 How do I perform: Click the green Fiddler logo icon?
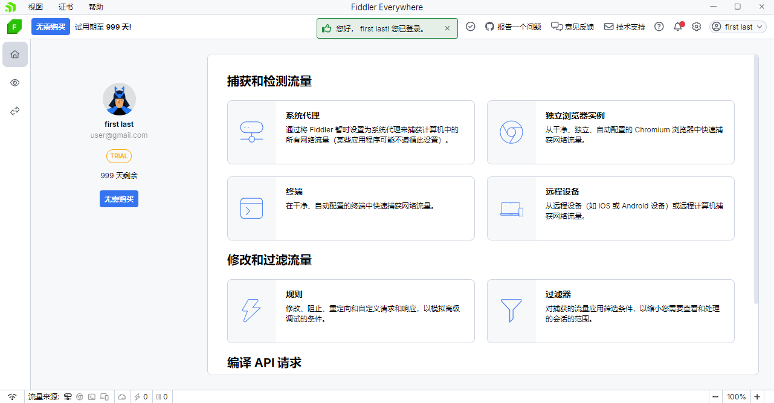15,27
